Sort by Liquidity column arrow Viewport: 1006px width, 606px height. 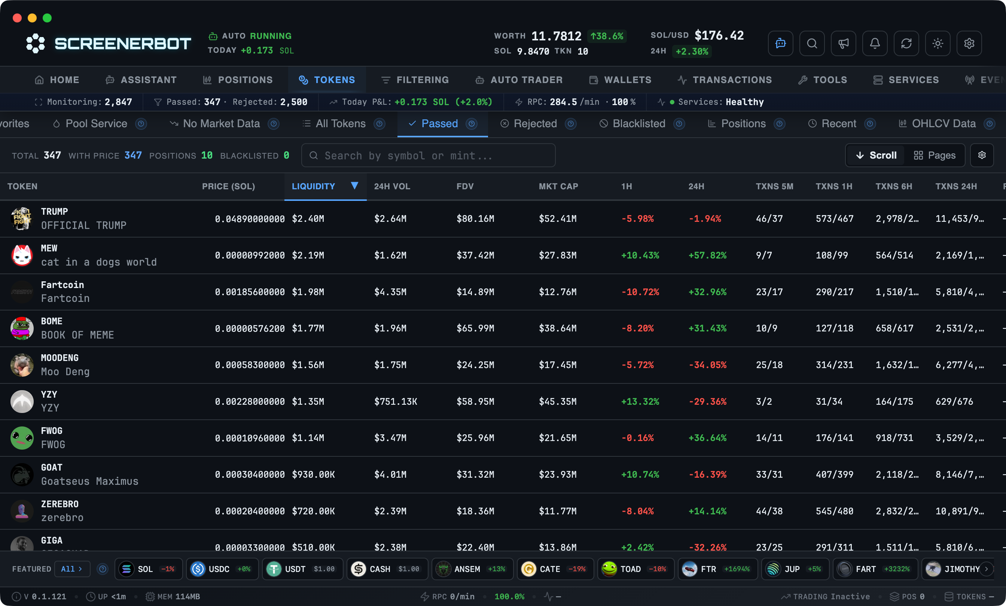coord(354,186)
